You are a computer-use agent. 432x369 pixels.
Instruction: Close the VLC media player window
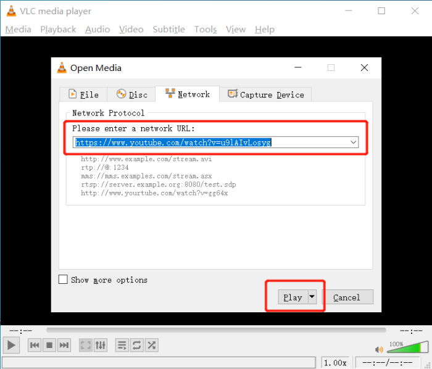pos(415,11)
